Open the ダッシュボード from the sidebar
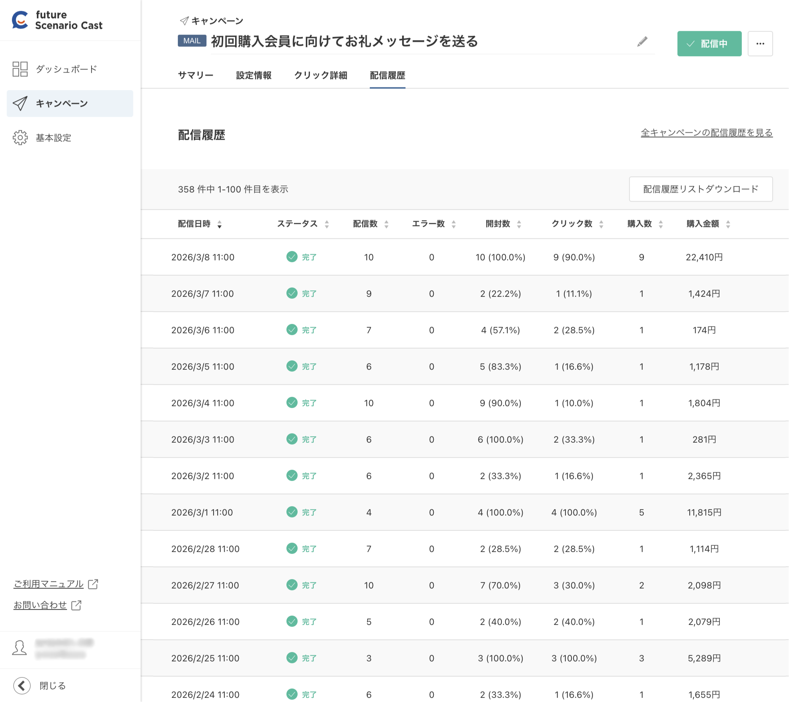The image size is (789, 702). [x=65, y=69]
